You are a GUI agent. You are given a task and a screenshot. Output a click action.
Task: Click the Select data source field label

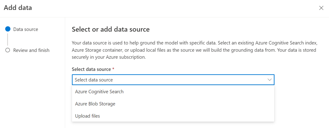(x=91, y=69)
